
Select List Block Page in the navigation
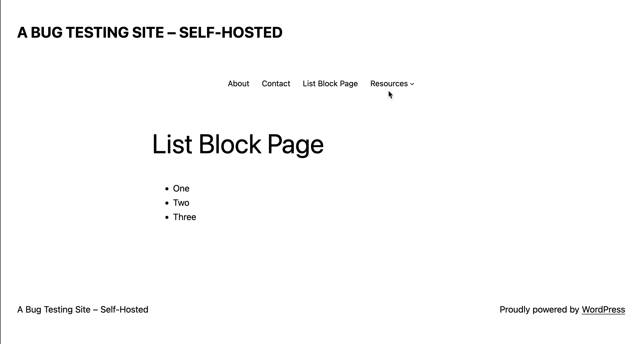(330, 84)
